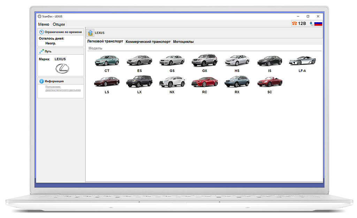Switch to Коммерческий транспорт tab

[x=148, y=41]
